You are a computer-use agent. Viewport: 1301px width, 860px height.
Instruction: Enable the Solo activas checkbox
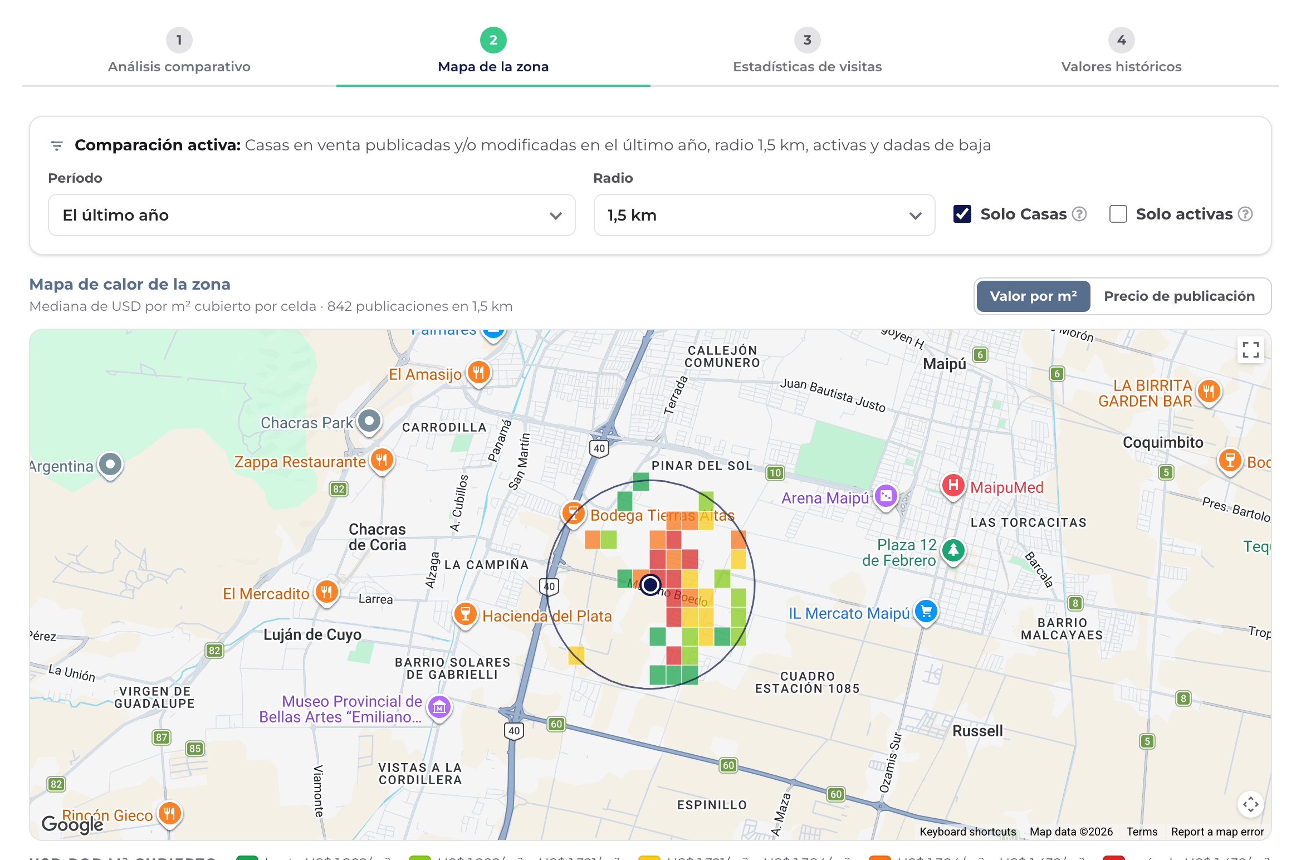(1118, 214)
